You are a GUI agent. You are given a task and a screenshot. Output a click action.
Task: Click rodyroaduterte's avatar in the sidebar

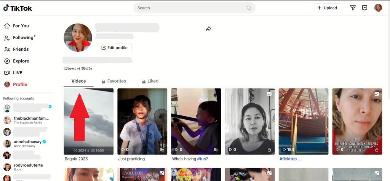tap(7, 167)
